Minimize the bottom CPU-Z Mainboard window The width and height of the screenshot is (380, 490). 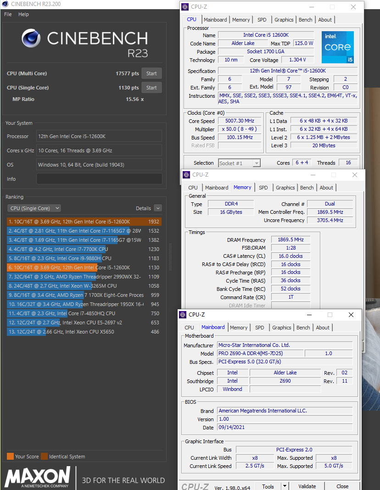pyautogui.click(x=309, y=315)
